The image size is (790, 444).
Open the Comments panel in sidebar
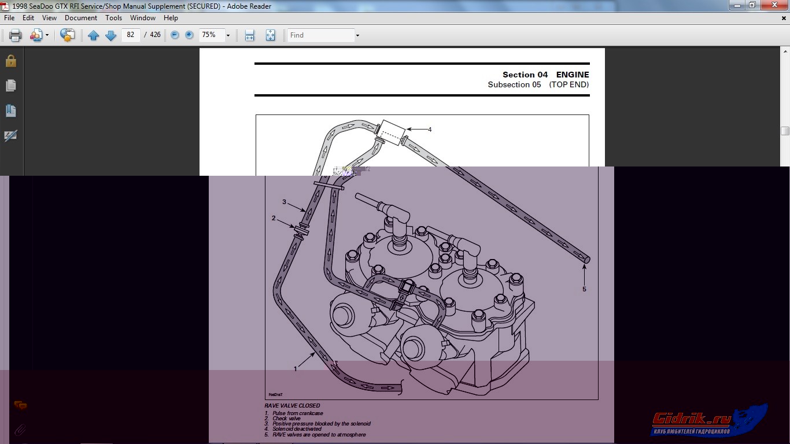[20, 405]
